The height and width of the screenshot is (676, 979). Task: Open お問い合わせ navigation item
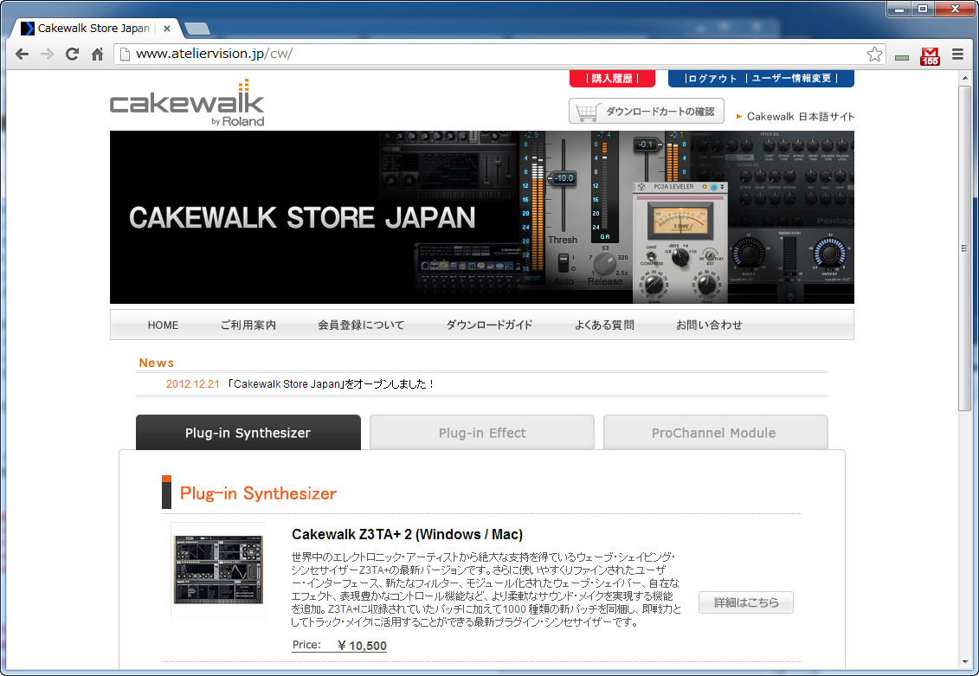709,325
